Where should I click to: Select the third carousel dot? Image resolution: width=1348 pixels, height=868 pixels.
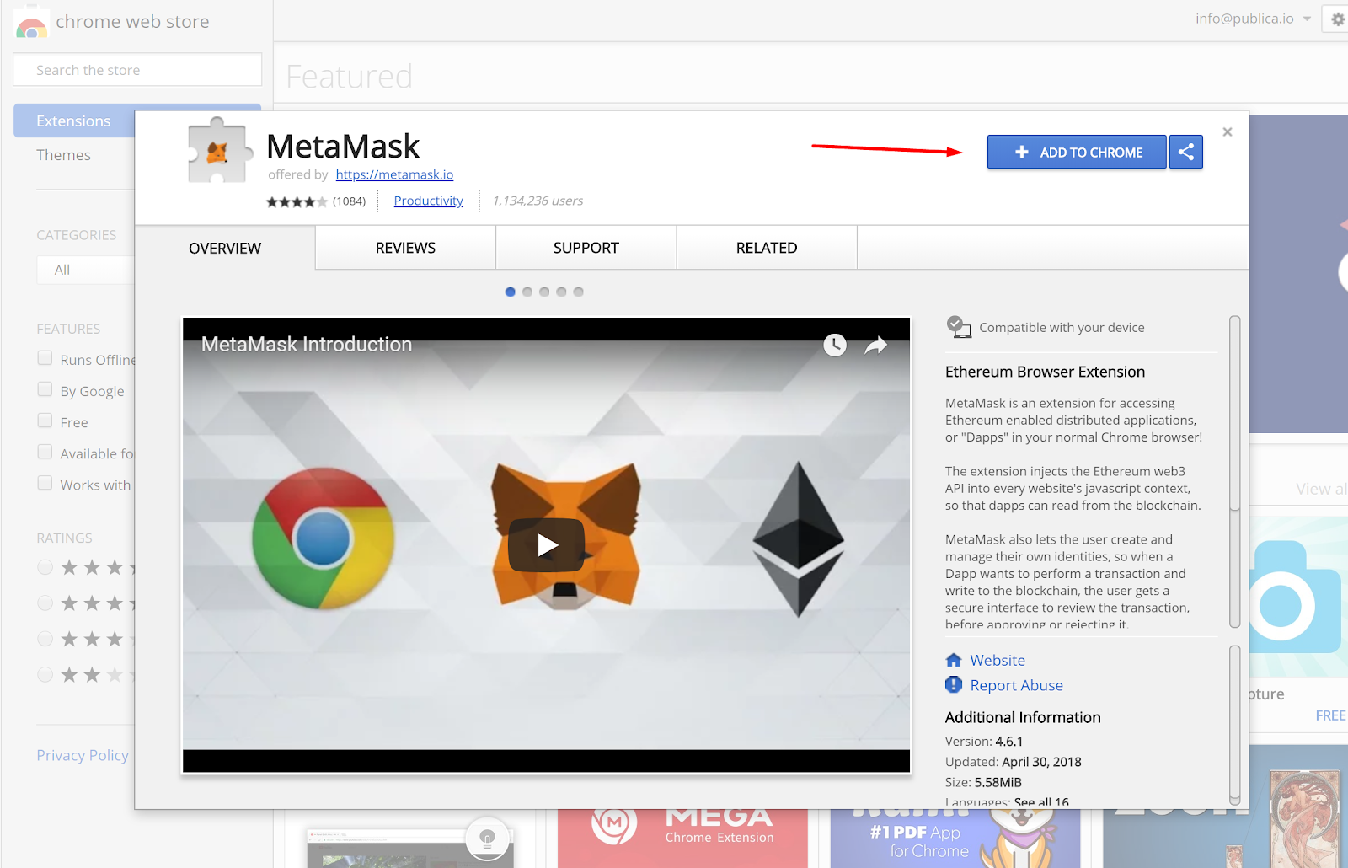click(544, 292)
